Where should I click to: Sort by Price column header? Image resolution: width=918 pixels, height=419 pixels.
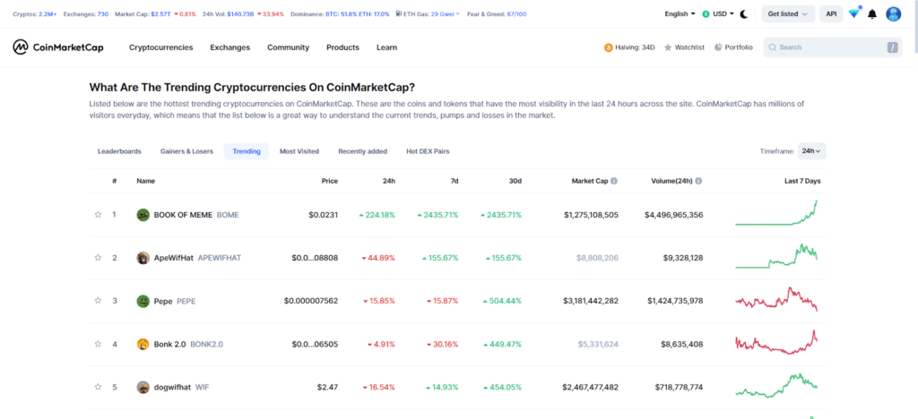[x=330, y=181]
